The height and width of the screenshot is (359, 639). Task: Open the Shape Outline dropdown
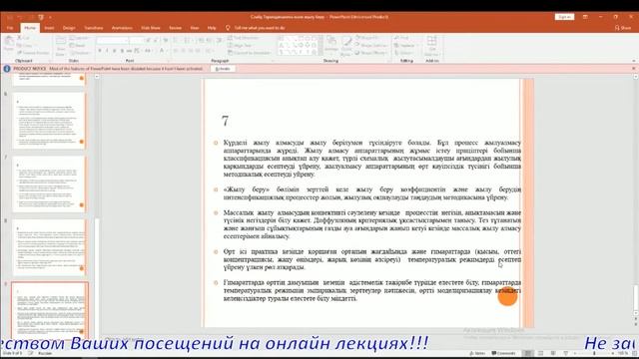pos(370,46)
